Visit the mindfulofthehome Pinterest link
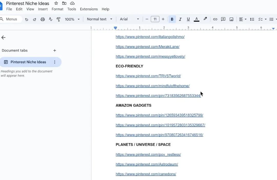This screenshot has height=180, width=277. (153, 86)
